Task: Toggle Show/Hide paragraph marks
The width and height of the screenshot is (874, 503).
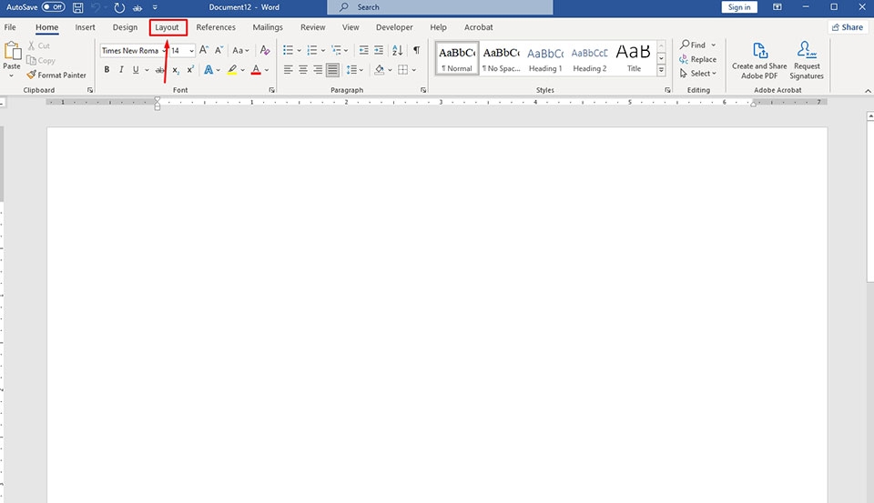Action: [x=416, y=50]
